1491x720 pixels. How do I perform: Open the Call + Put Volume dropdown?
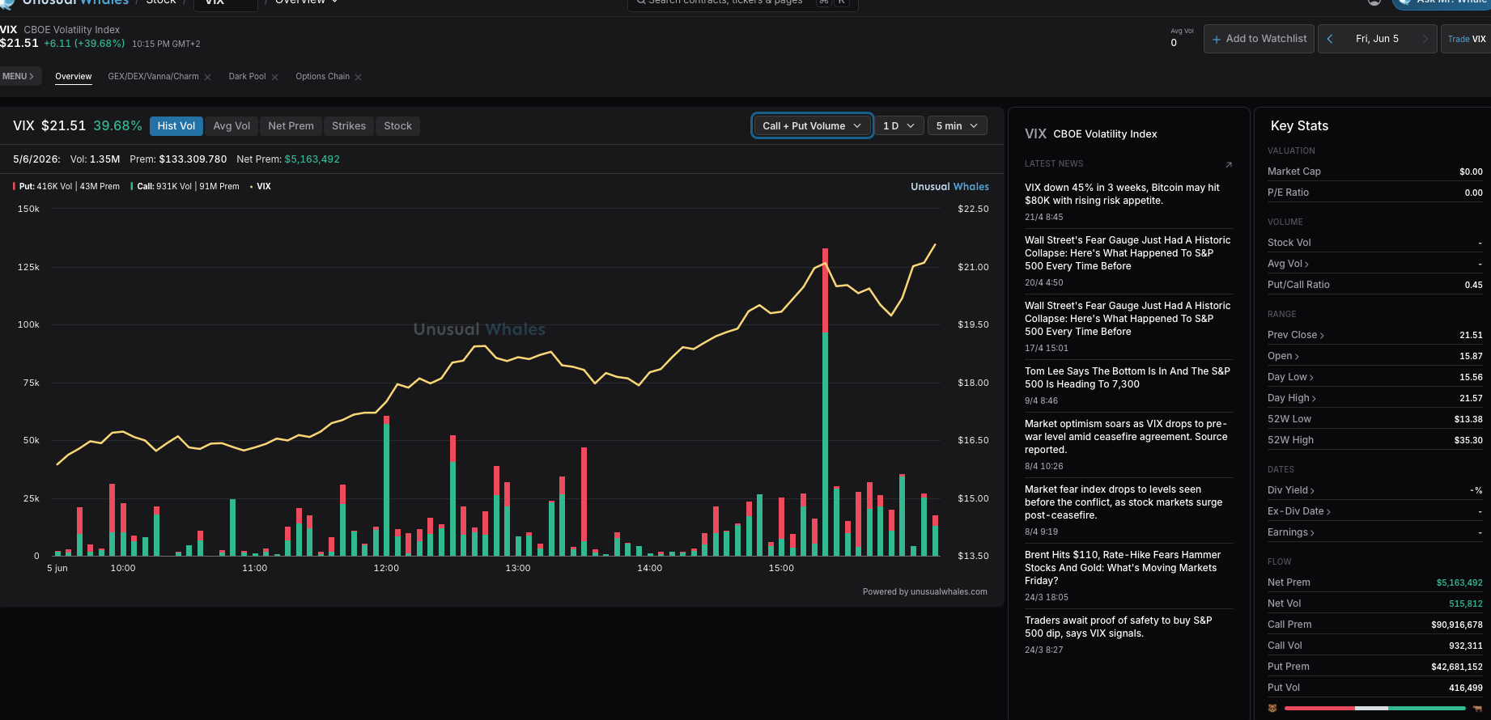click(812, 125)
